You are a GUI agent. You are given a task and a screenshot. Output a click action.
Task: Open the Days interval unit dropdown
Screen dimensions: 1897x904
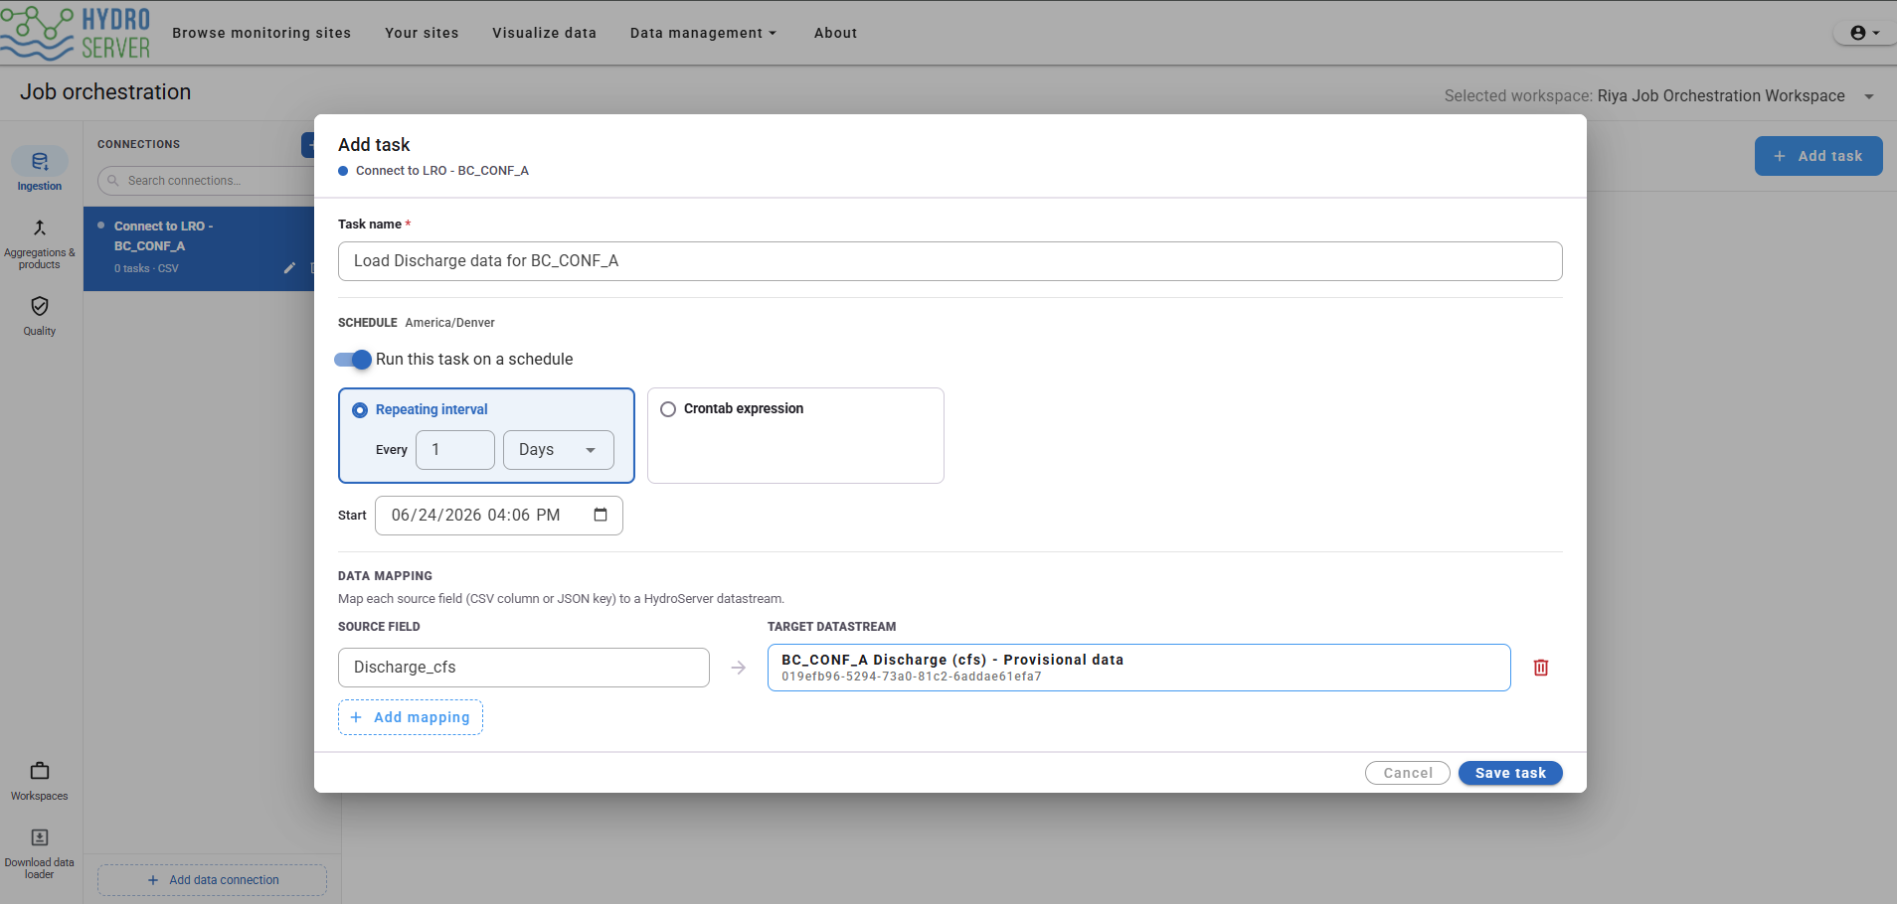559,450
